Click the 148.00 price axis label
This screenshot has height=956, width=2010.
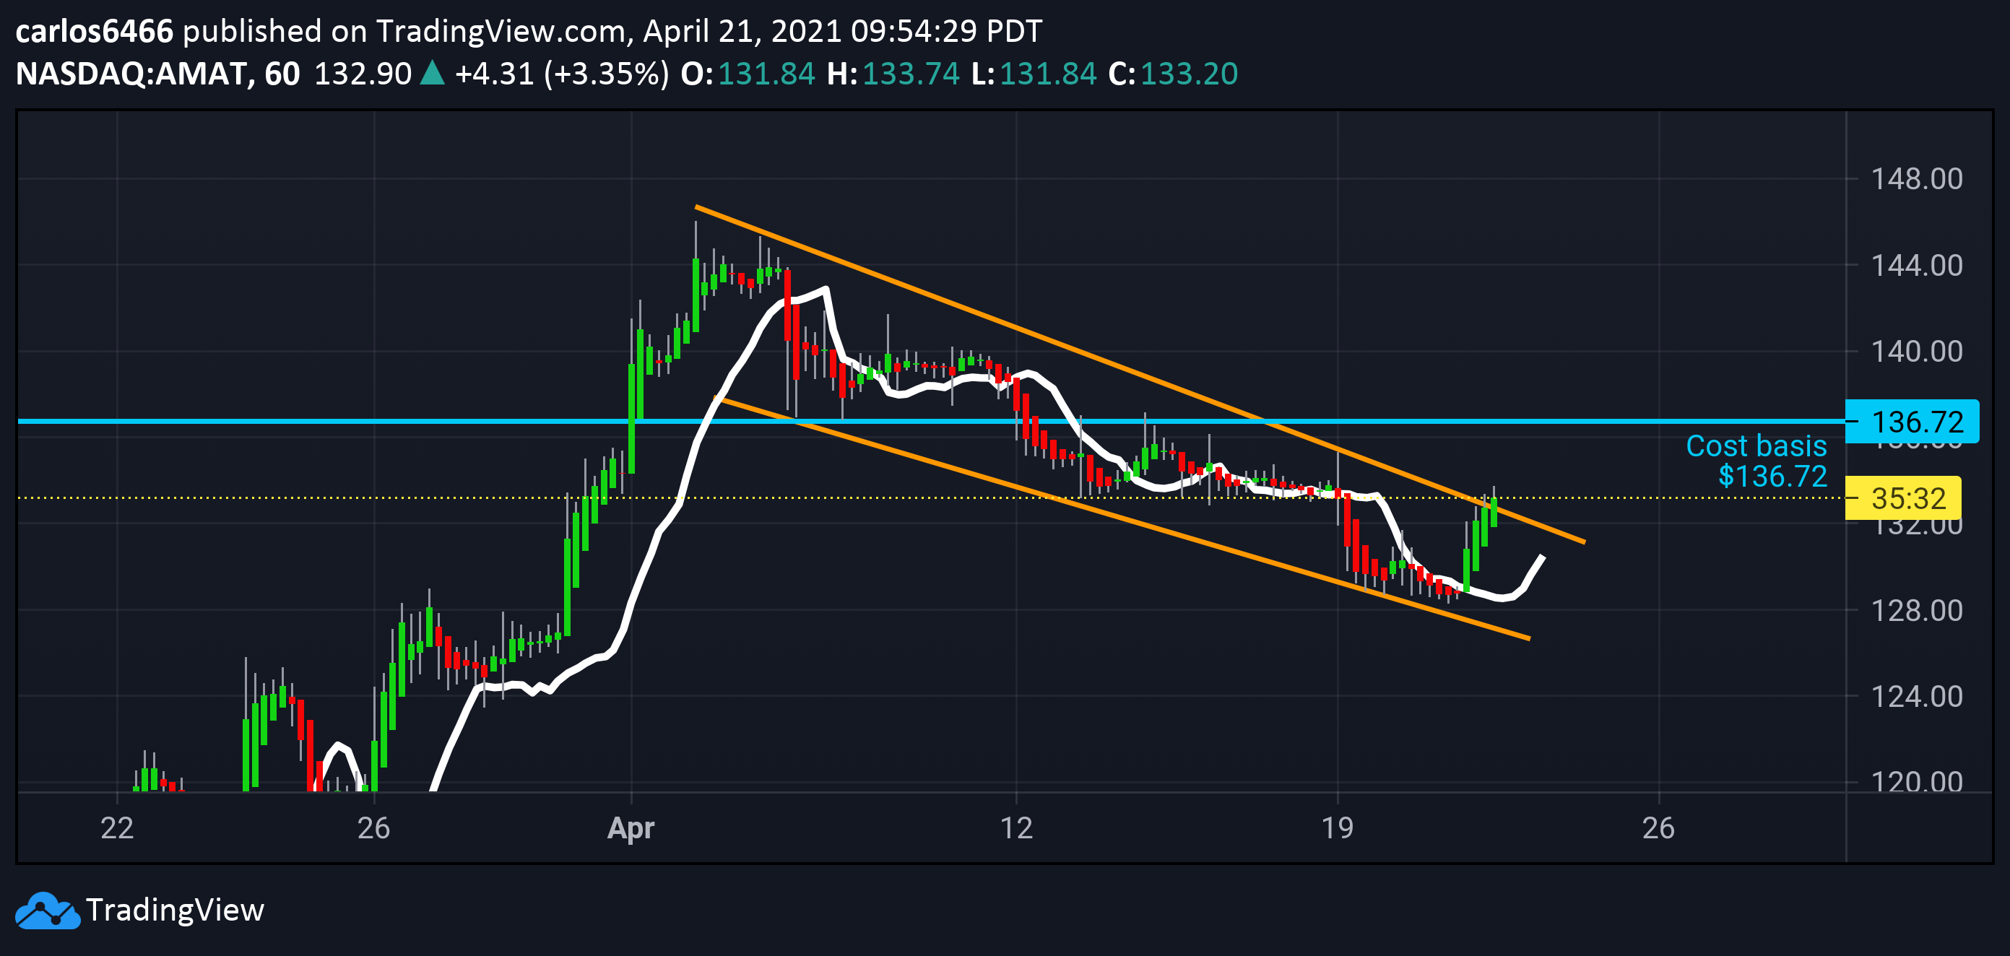point(1916,179)
